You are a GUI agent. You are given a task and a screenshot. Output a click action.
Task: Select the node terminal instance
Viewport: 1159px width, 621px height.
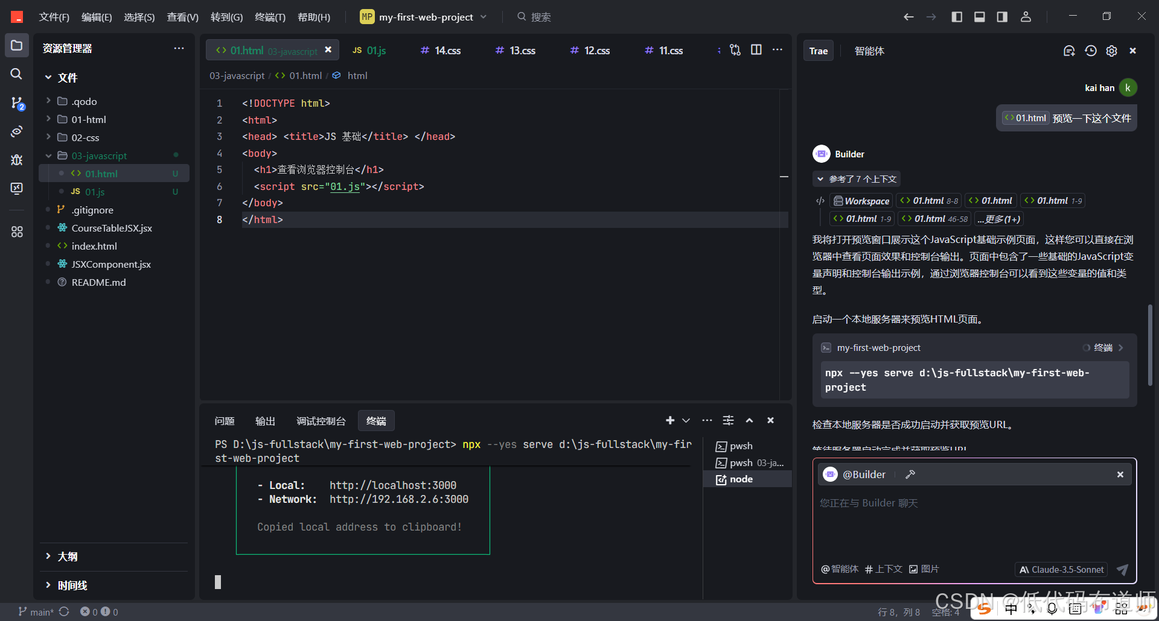pos(747,479)
